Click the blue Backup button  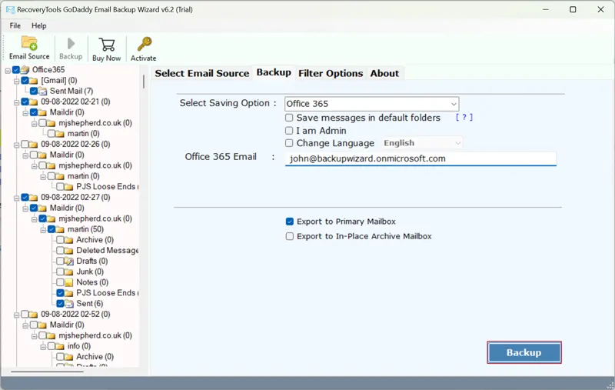point(524,352)
